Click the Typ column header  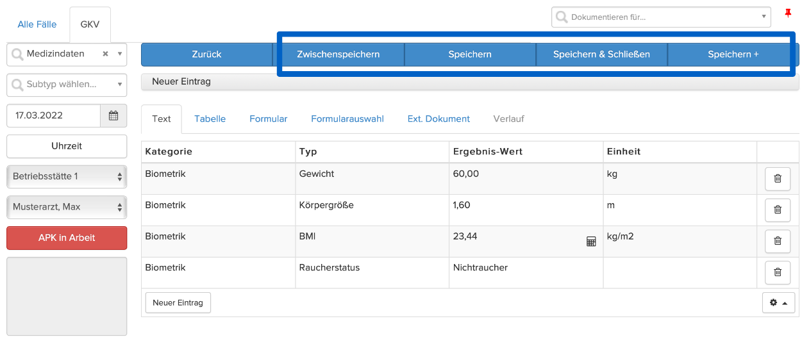click(372, 152)
